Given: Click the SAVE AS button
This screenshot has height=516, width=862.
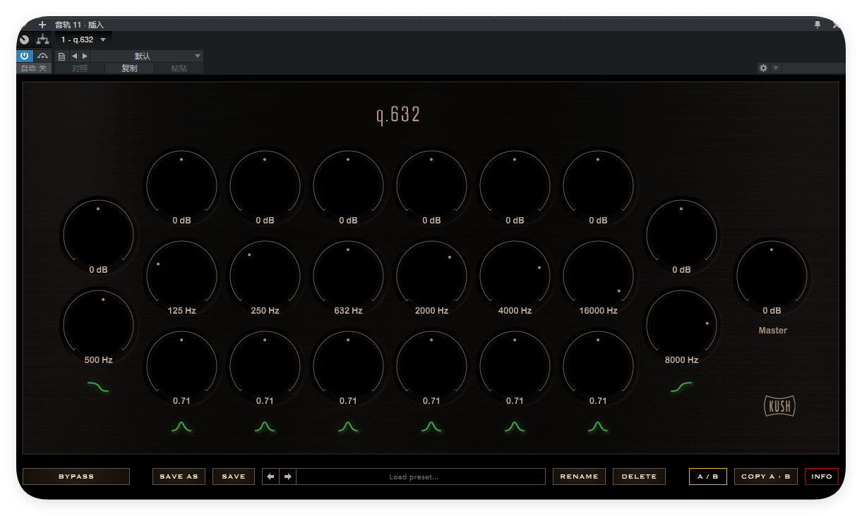Looking at the screenshot, I should pos(179,477).
